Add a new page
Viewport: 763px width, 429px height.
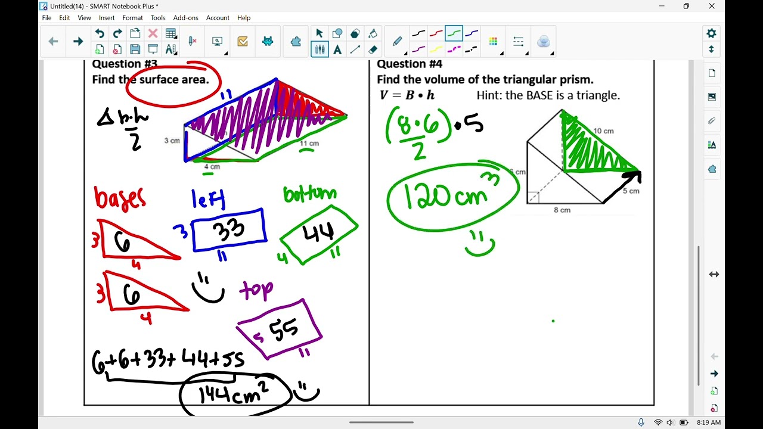click(x=100, y=49)
